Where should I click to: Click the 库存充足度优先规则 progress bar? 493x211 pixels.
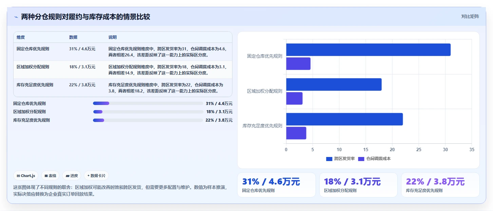click(148, 120)
